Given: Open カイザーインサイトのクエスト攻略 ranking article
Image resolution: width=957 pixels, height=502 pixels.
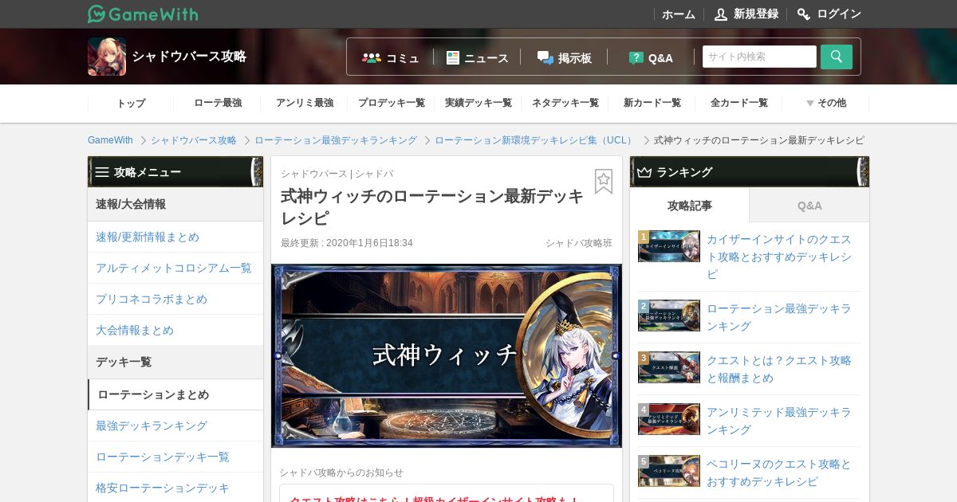Looking at the screenshot, I should [779, 257].
